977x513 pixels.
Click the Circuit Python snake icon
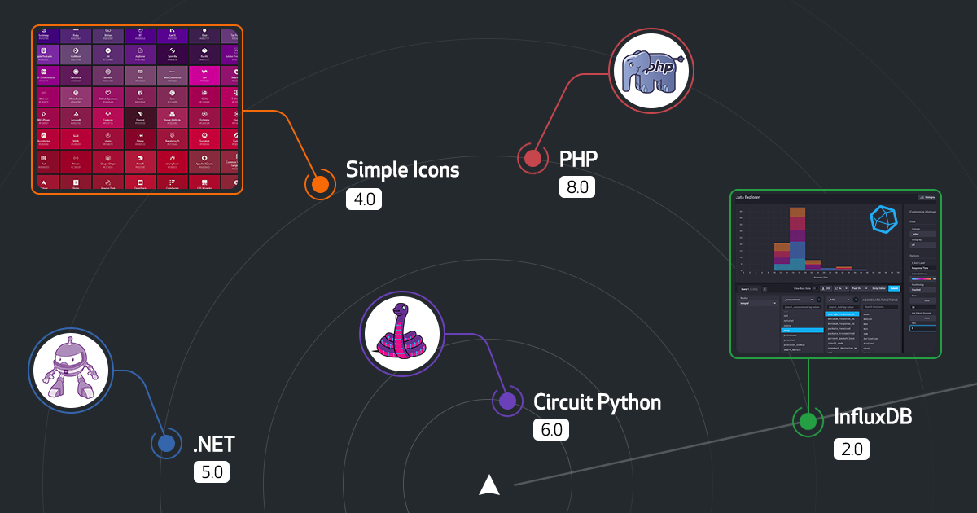401,332
